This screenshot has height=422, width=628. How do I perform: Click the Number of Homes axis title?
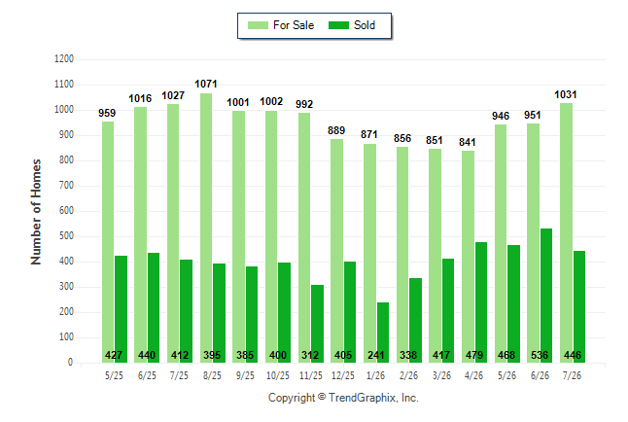36,212
